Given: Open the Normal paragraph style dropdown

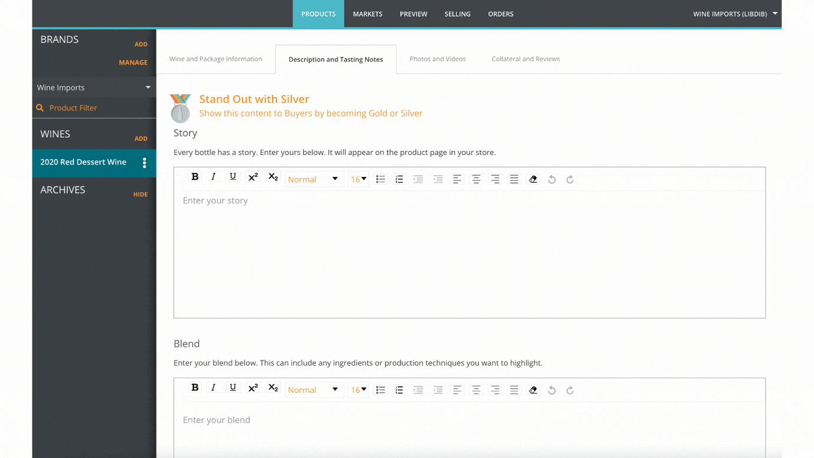Looking at the screenshot, I should point(314,179).
